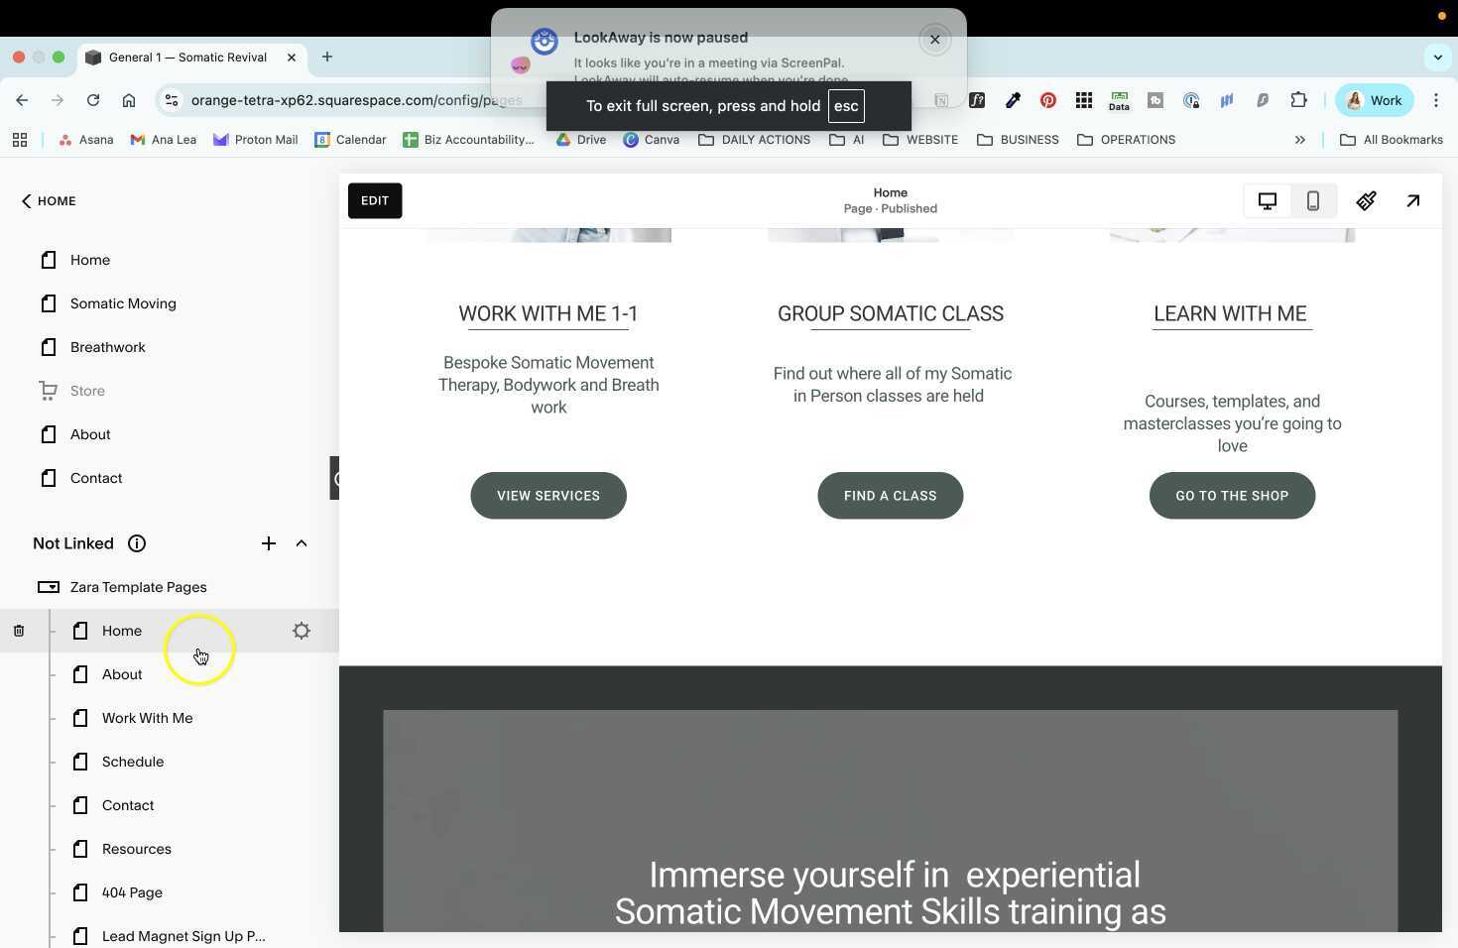Viewport: 1458px width, 948px height.
Task: Select the Work Chrome profile avatar
Action: (x=1375, y=100)
